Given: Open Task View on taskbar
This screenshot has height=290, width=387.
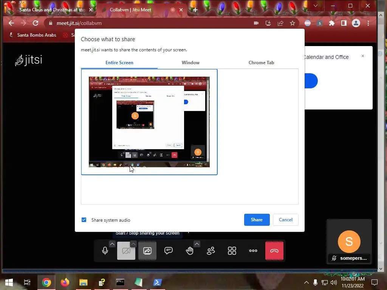Looking at the screenshot, I should [x=27, y=282].
